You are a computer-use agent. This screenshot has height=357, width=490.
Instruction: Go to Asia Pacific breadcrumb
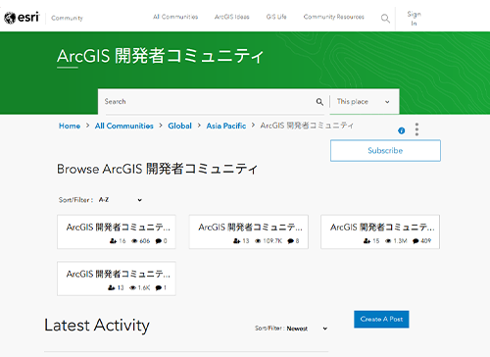pyautogui.click(x=226, y=126)
